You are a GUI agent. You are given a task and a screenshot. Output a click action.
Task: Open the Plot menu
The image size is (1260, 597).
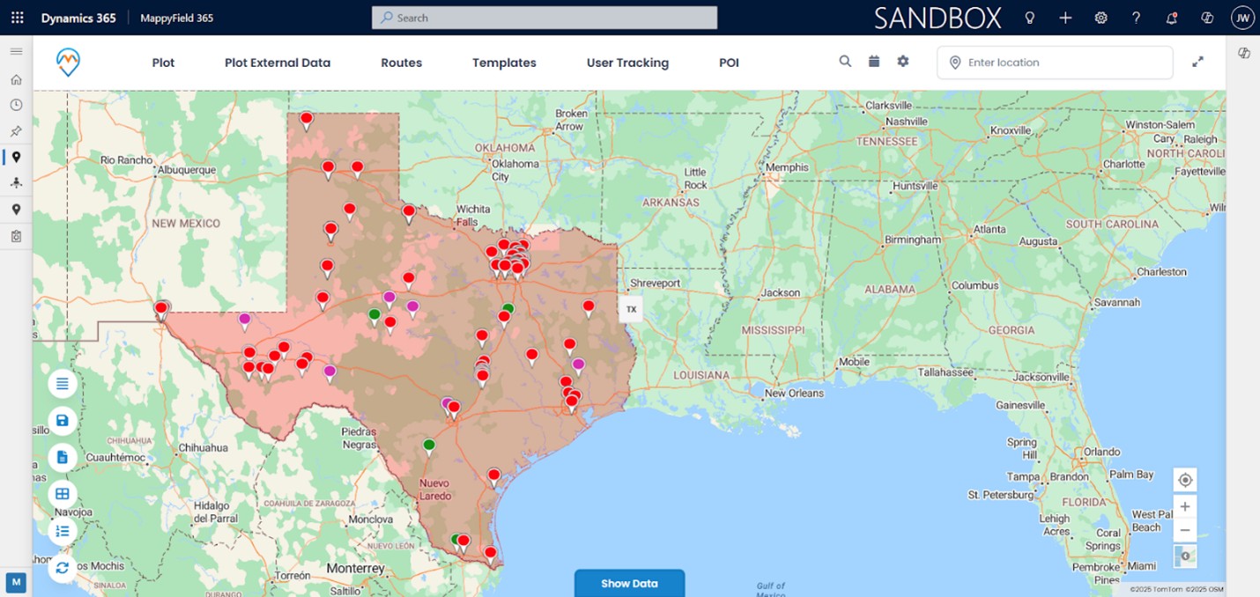163,63
